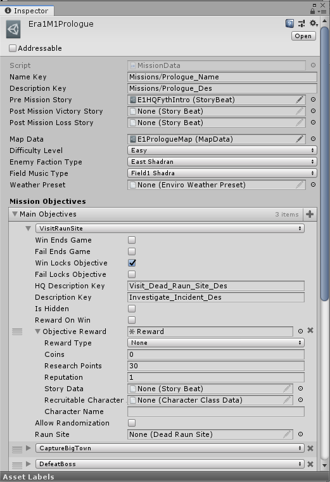
Task: Select the Inspector tab
Action: 27,11
